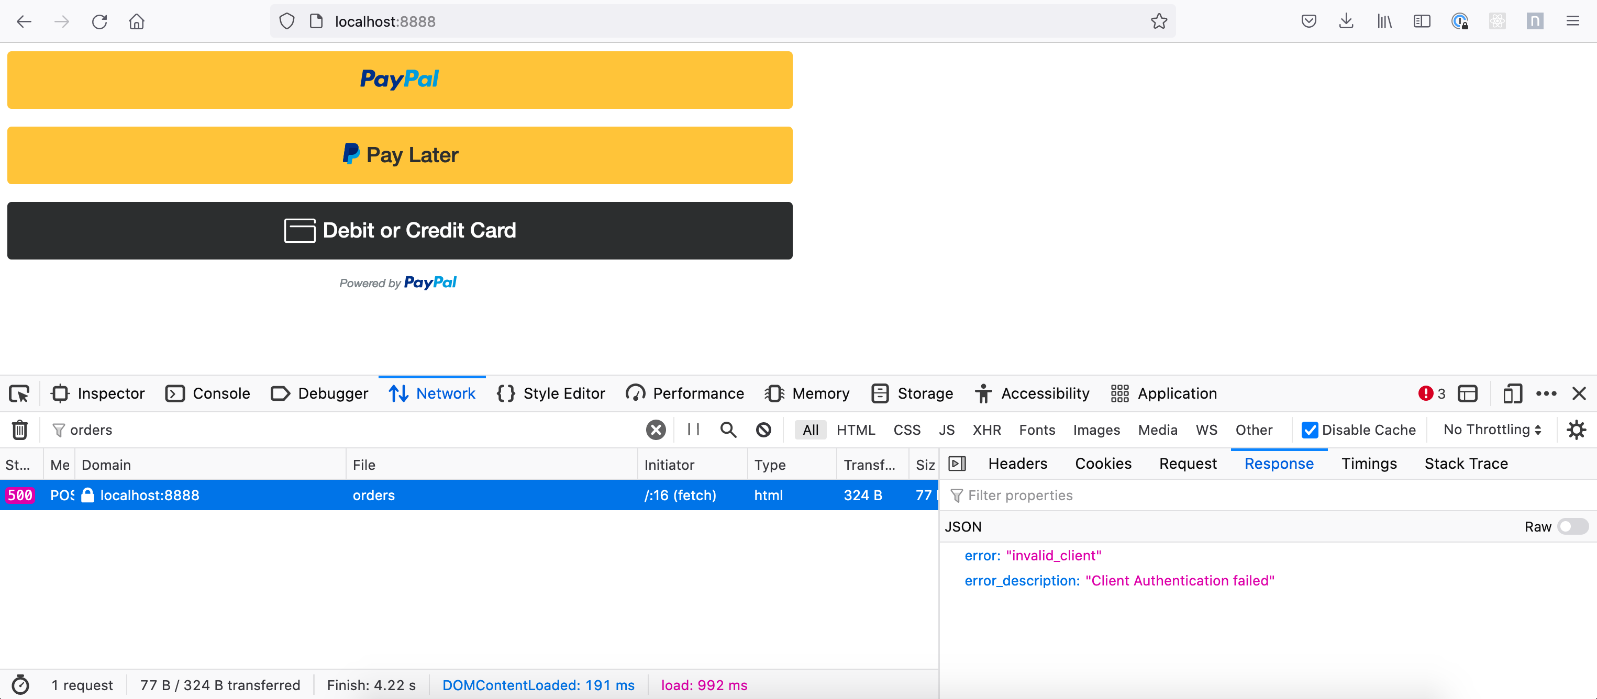The height and width of the screenshot is (699, 1597).
Task: Select the All requests filter
Action: [810, 430]
